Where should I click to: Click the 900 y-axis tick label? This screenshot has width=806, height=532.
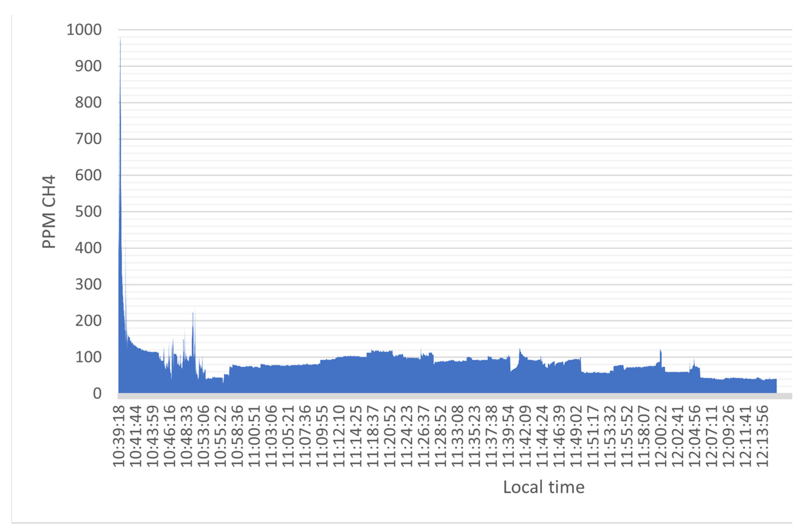[88, 66]
